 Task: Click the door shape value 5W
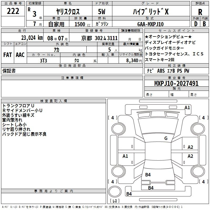pyautogui.click(x=102, y=12)
